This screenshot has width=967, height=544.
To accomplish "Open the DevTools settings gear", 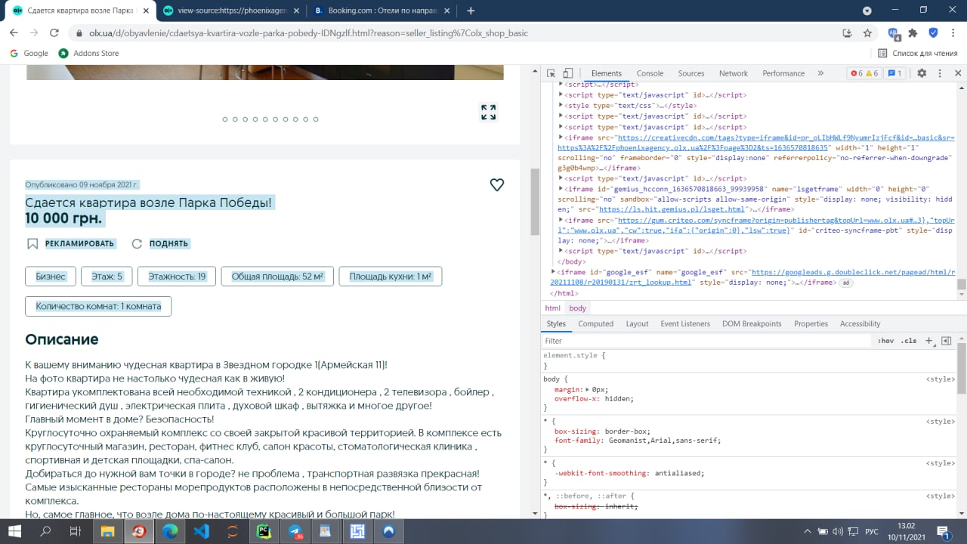I will [x=922, y=73].
